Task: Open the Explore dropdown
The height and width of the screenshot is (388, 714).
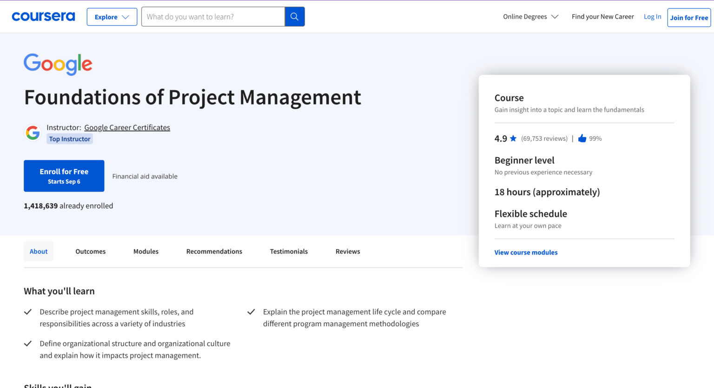Action: click(x=112, y=16)
